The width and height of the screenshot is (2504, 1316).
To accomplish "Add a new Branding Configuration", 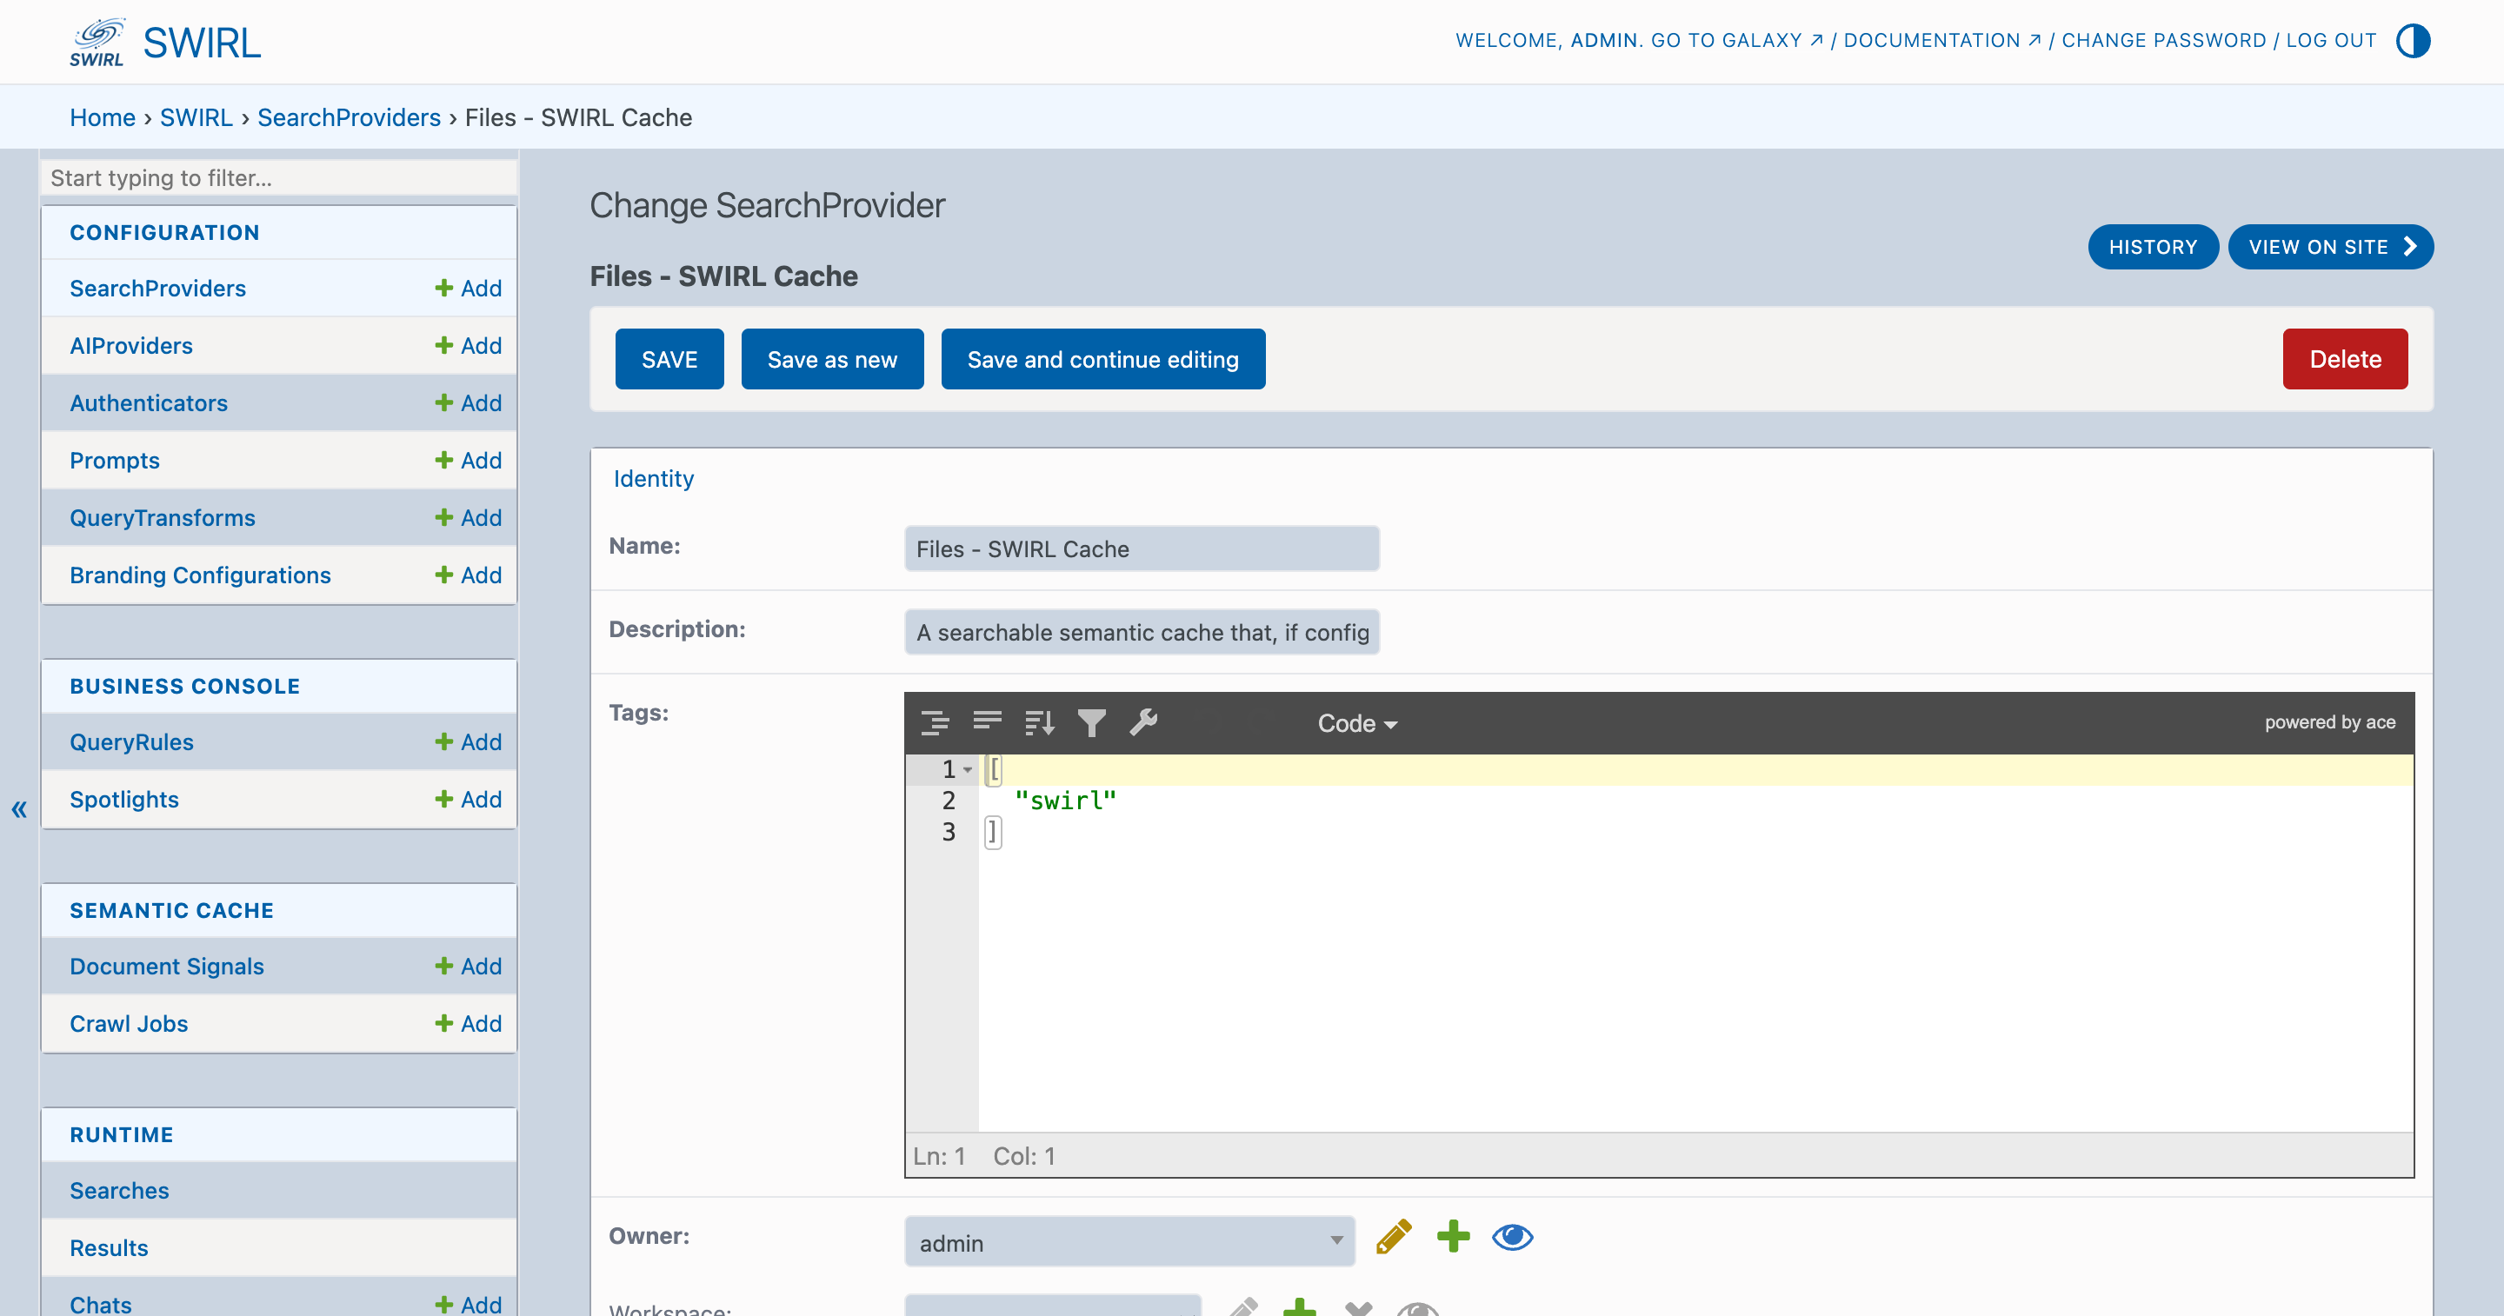I will click(x=469, y=575).
